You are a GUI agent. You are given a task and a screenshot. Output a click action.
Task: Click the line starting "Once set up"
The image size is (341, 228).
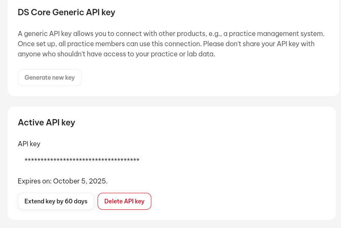click(x=127, y=44)
